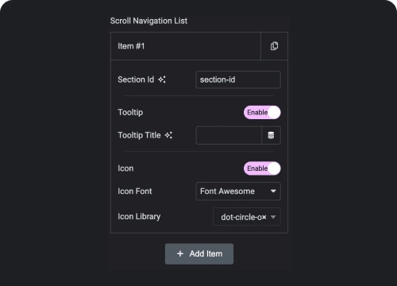Click the Add Item button
The width and height of the screenshot is (397, 286).
(199, 253)
